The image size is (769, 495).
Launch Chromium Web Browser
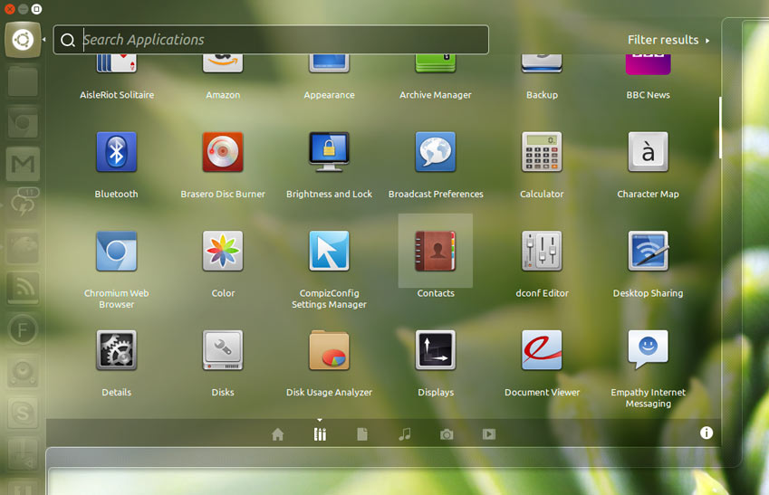pos(116,251)
